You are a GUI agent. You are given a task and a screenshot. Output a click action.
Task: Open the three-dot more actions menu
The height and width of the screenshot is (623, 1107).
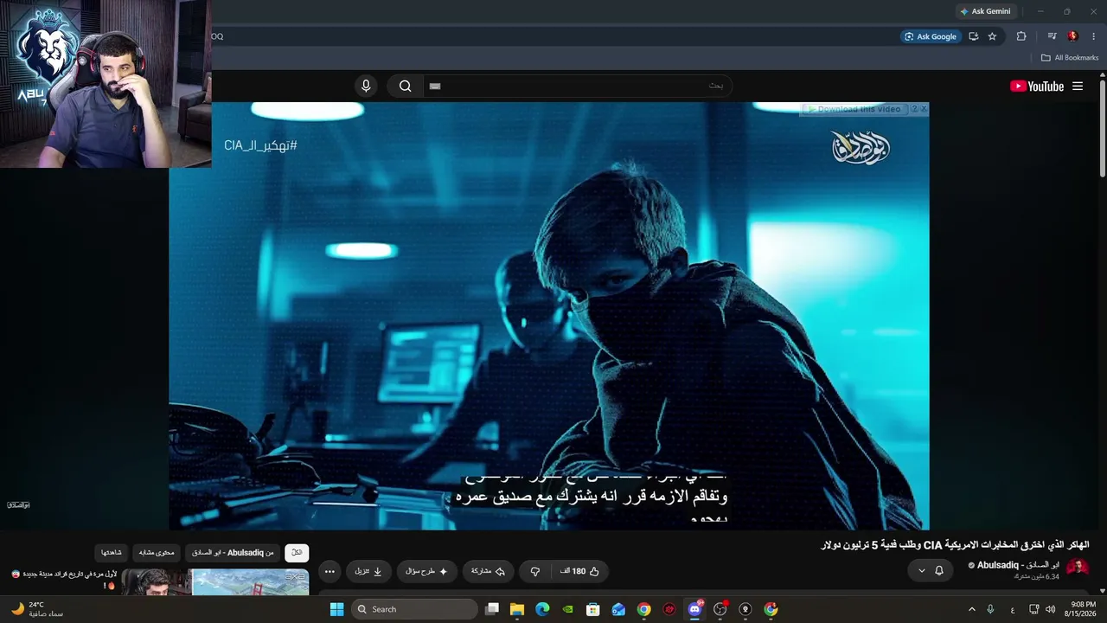pyautogui.click(x=330, y=571)
